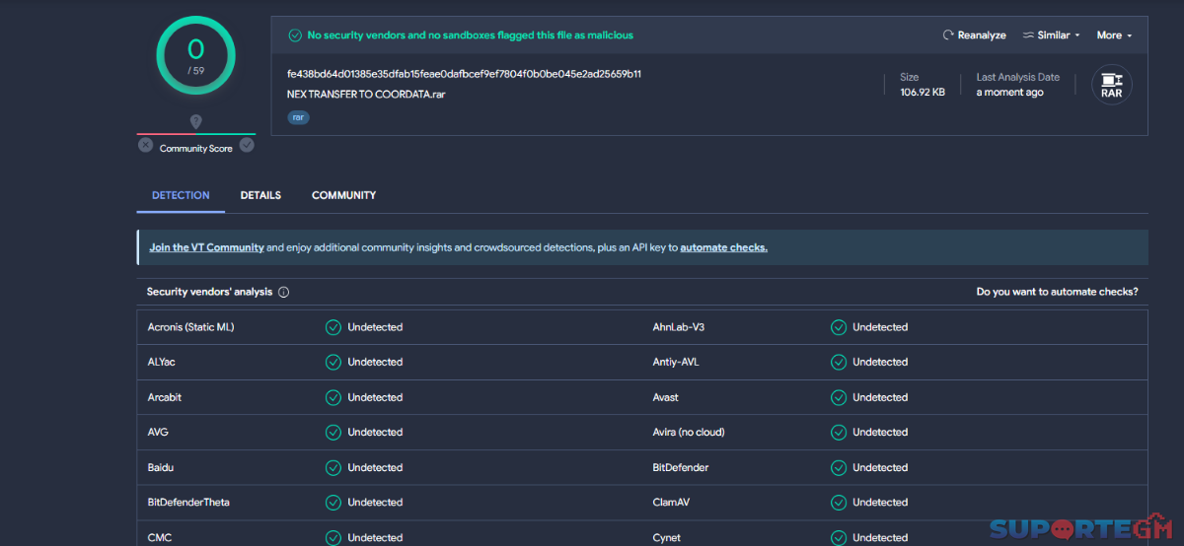Click the community score checkmark vote icon

(x=247, y=145)
